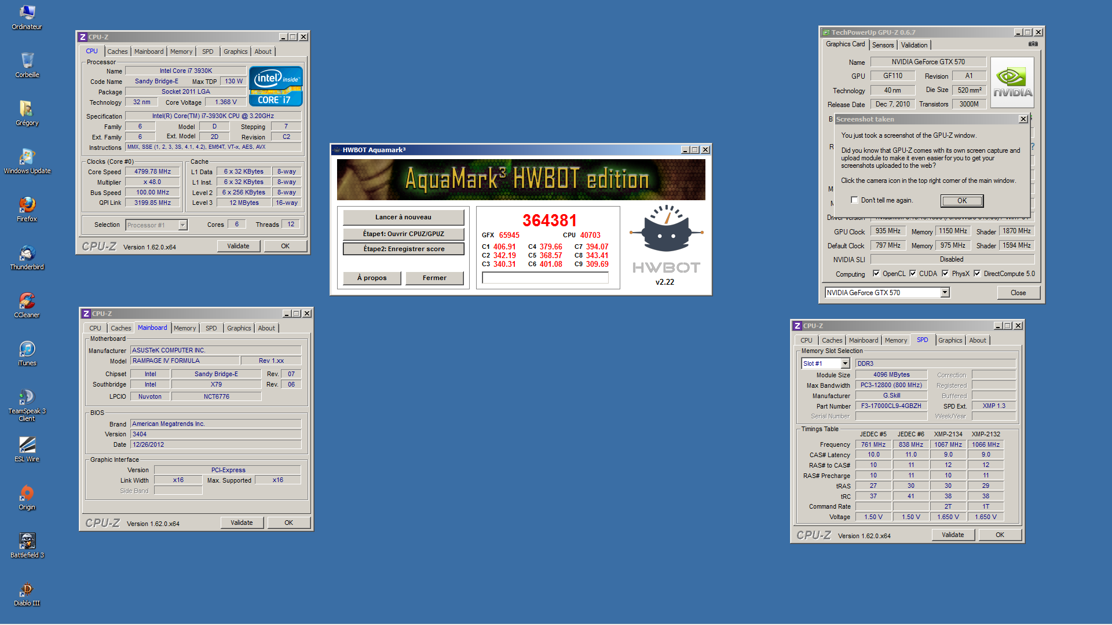Click the Intel Core i7 logo badge
1112x625 pixels.
click(276, 86)
